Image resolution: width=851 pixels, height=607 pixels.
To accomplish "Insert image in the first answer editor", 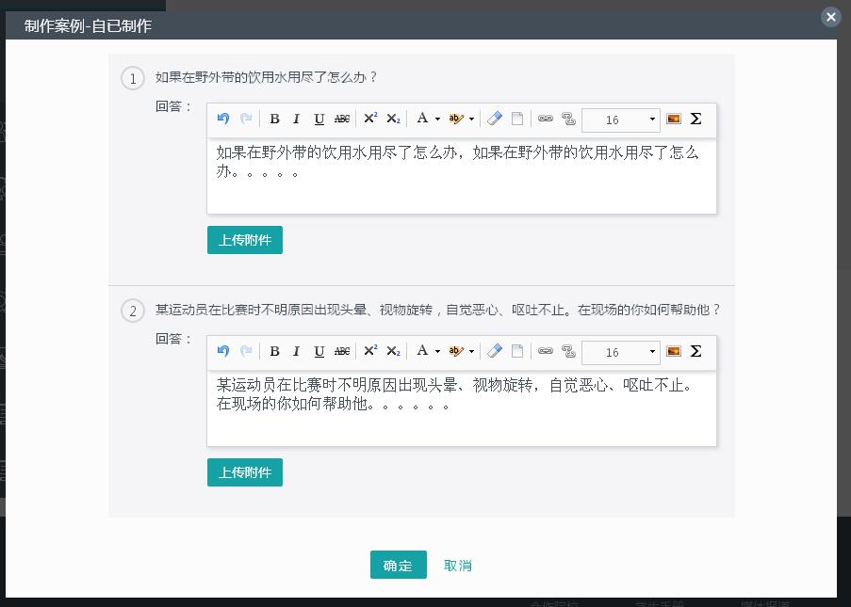I will pos(674,119).
